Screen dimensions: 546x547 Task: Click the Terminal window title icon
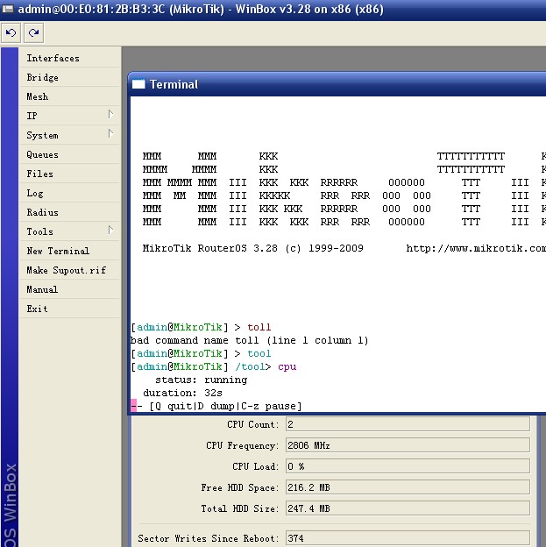click(x=138, y=84)
